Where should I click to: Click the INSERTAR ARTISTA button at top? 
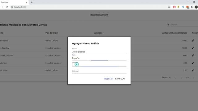[x=99, y=15]
